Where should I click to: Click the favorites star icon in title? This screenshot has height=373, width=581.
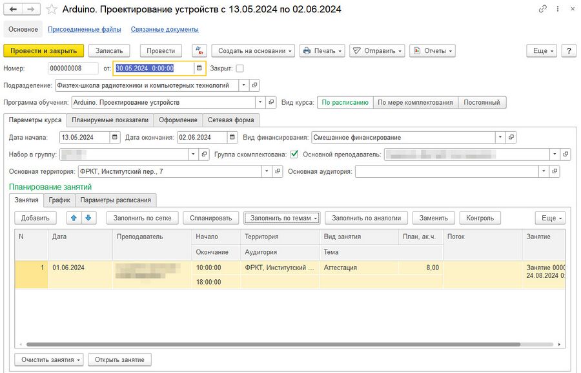tap(52, 10)
